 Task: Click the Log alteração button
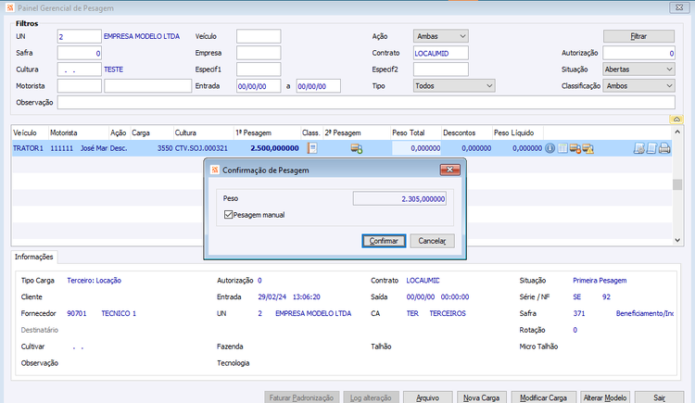pos(371,397)
